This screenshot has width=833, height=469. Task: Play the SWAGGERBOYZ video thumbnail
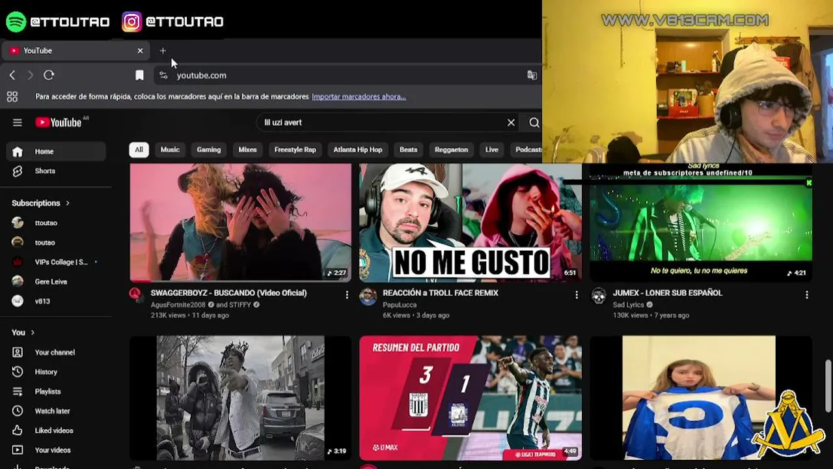tap(240, 222)
